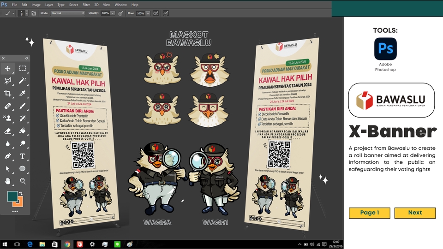Open the Layer menu
The image size is (443, 249).
coord(49,5)
